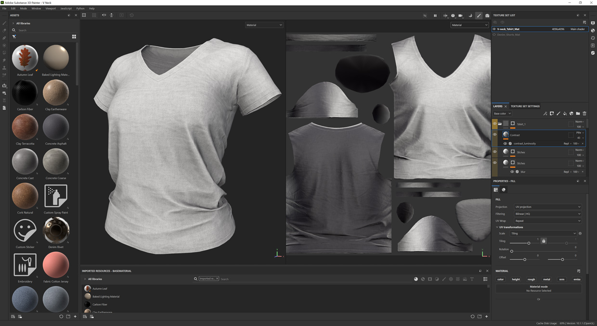Toggle visibility of contrast_luminosity filter
Screen dimensions: 597x326
(x=505, y=144)
